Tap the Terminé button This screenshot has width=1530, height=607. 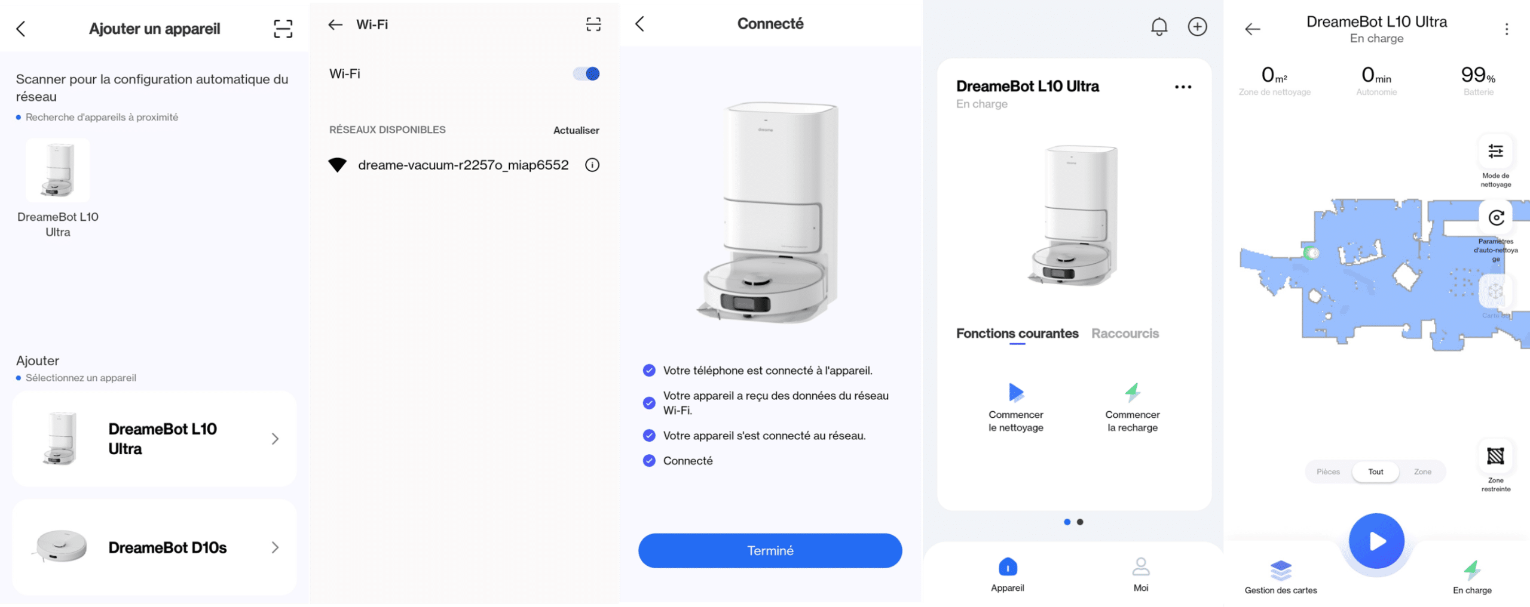point(770,550)
